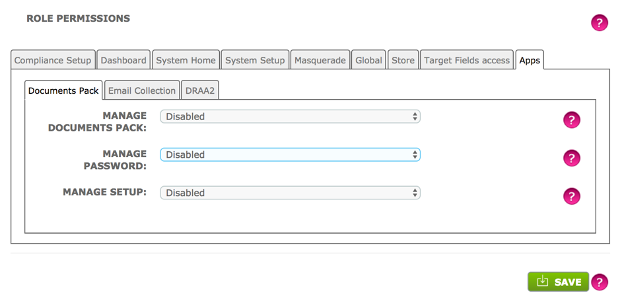
Task: Open help icon beside Role Permissions heading
Action: pos(600,22)
